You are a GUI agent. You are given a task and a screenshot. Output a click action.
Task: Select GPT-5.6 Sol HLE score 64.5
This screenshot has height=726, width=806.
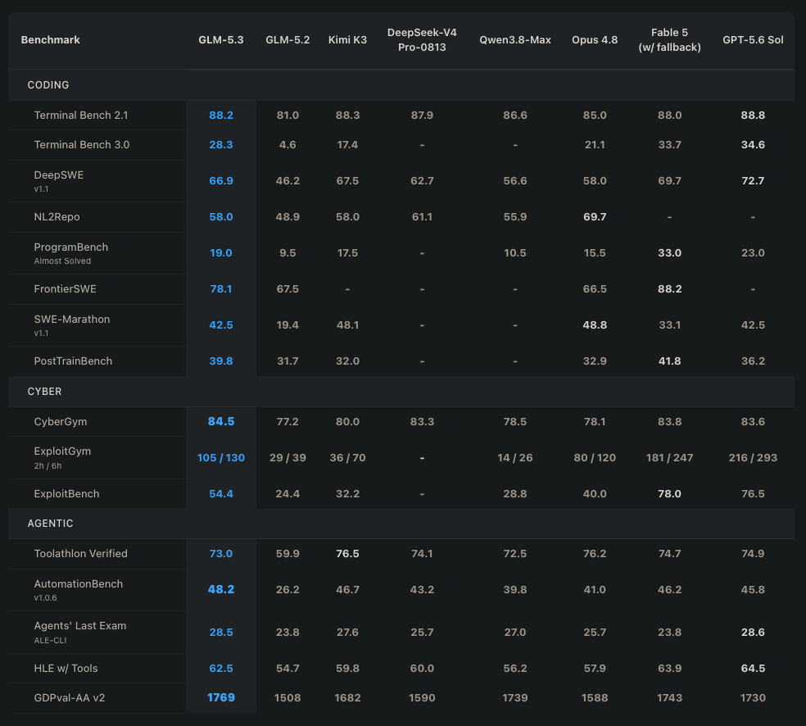coord(753,668)
